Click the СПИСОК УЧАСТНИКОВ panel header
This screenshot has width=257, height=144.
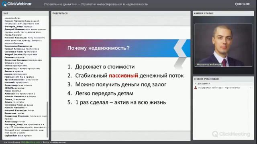pyautogui.click(x=223, y=79)
